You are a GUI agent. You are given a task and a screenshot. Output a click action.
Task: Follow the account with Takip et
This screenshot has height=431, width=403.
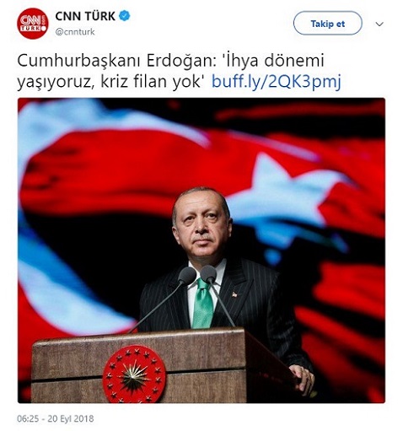tap(328, 24)
